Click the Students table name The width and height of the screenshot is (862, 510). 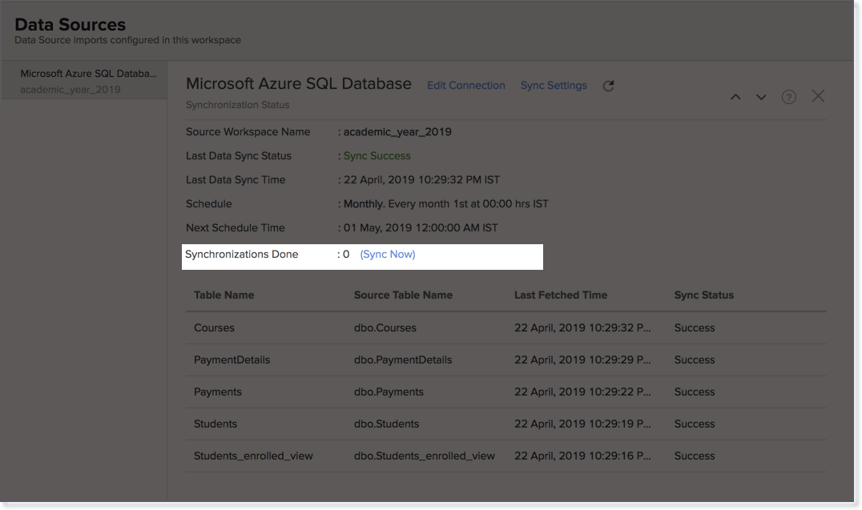pyautogui.click(x=215, y=424)
